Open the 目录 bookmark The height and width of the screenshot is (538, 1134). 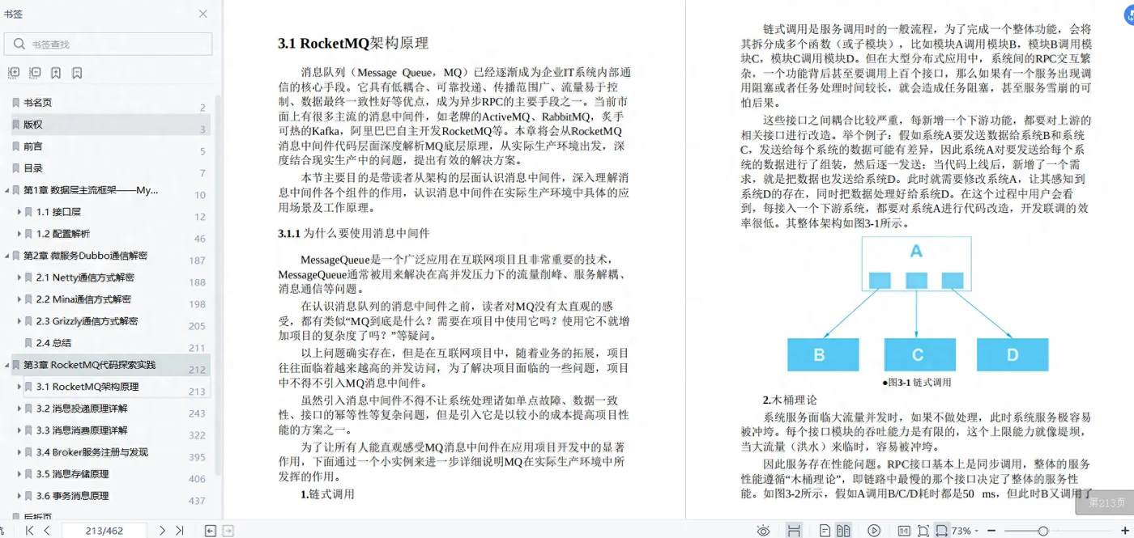[x=33, y=168]
